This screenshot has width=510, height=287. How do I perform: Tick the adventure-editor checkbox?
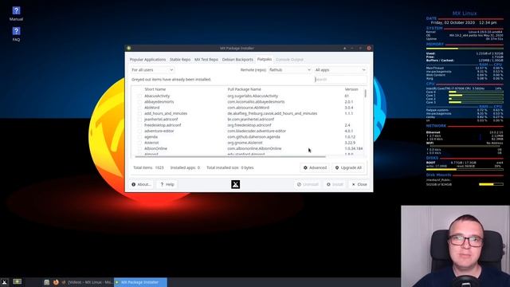pos(139,131)
